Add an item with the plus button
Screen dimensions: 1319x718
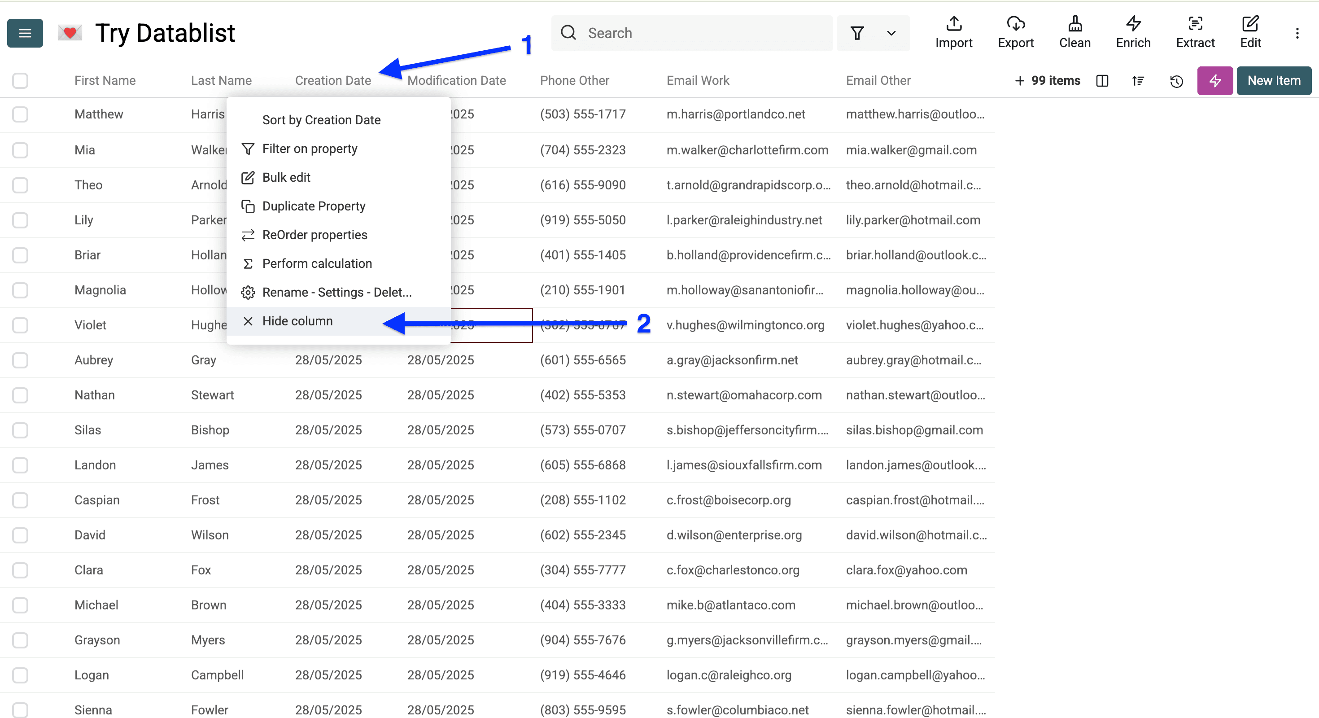[x=1019, y=80]
